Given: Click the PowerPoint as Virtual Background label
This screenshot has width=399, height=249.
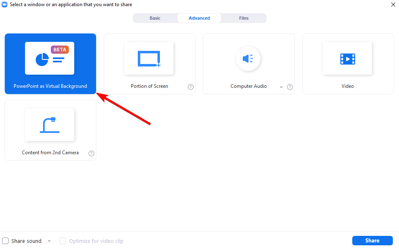Looking at the screenshot, I should tap(50, 86).
